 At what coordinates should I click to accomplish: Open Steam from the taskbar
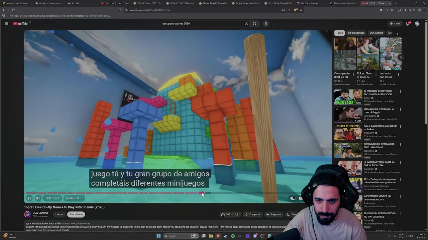point(225,236)
